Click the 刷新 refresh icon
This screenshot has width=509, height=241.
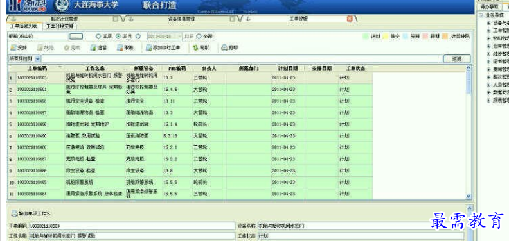195,47
